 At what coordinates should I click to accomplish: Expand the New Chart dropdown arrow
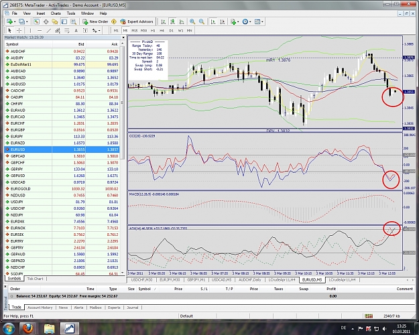click(x=15, y=21)
